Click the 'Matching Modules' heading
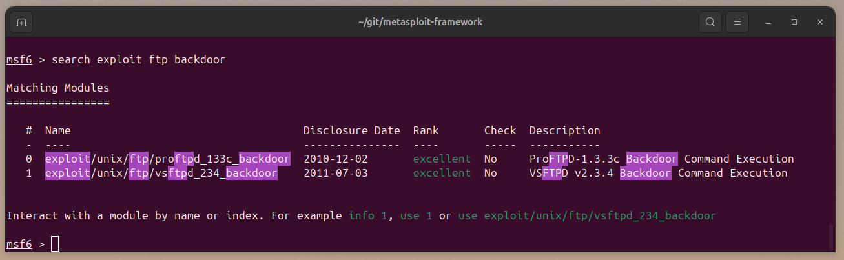The width and height of the screenshot is (844, 260). click(58, 88)
